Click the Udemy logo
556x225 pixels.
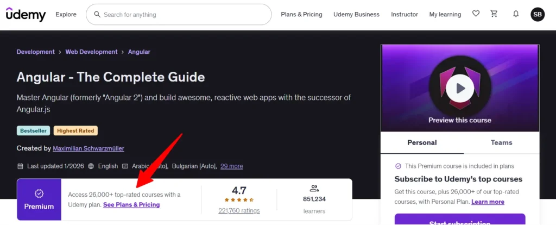[x=26, y=15]
